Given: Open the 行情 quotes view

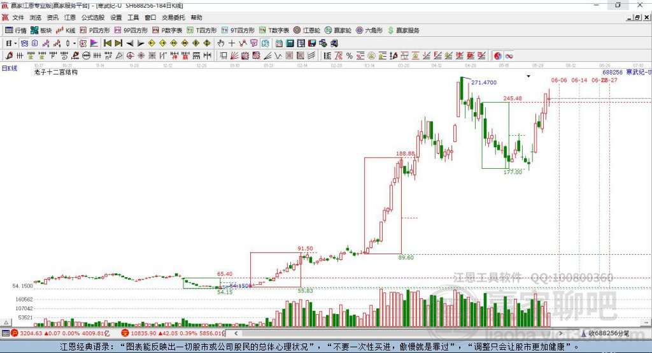Looking at the screenshot, I should (x=15, y=31).
